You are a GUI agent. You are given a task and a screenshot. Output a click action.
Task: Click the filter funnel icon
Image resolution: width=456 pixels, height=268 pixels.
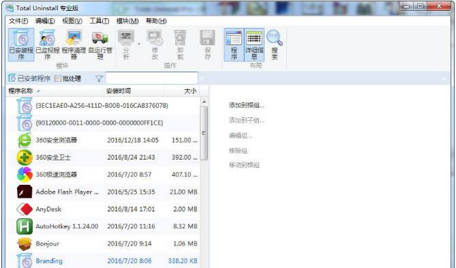pos(99,78)
